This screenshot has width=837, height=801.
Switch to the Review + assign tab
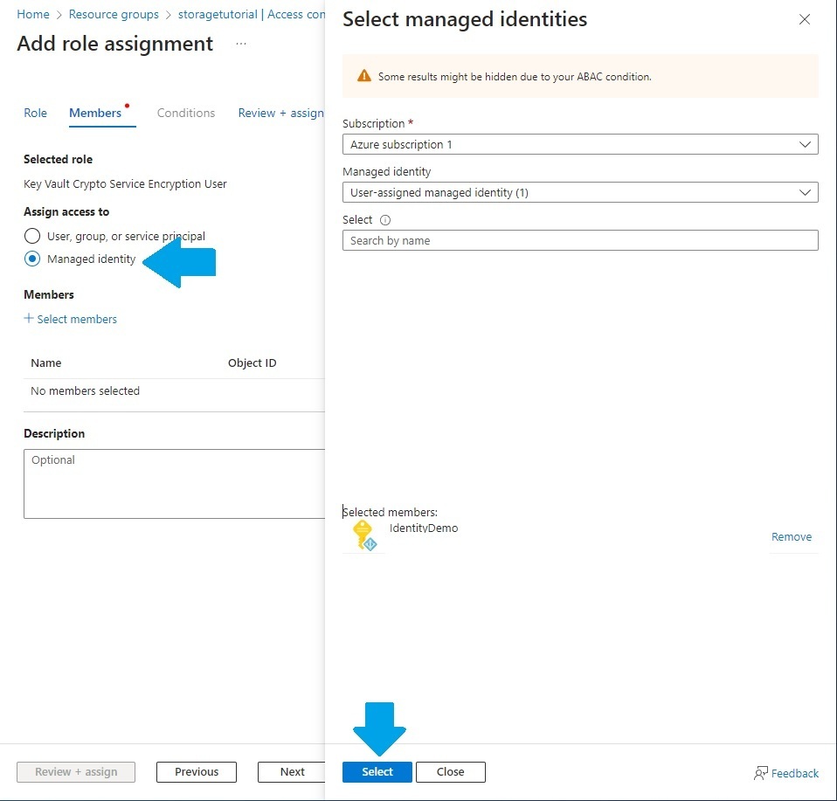pos(280,114)
